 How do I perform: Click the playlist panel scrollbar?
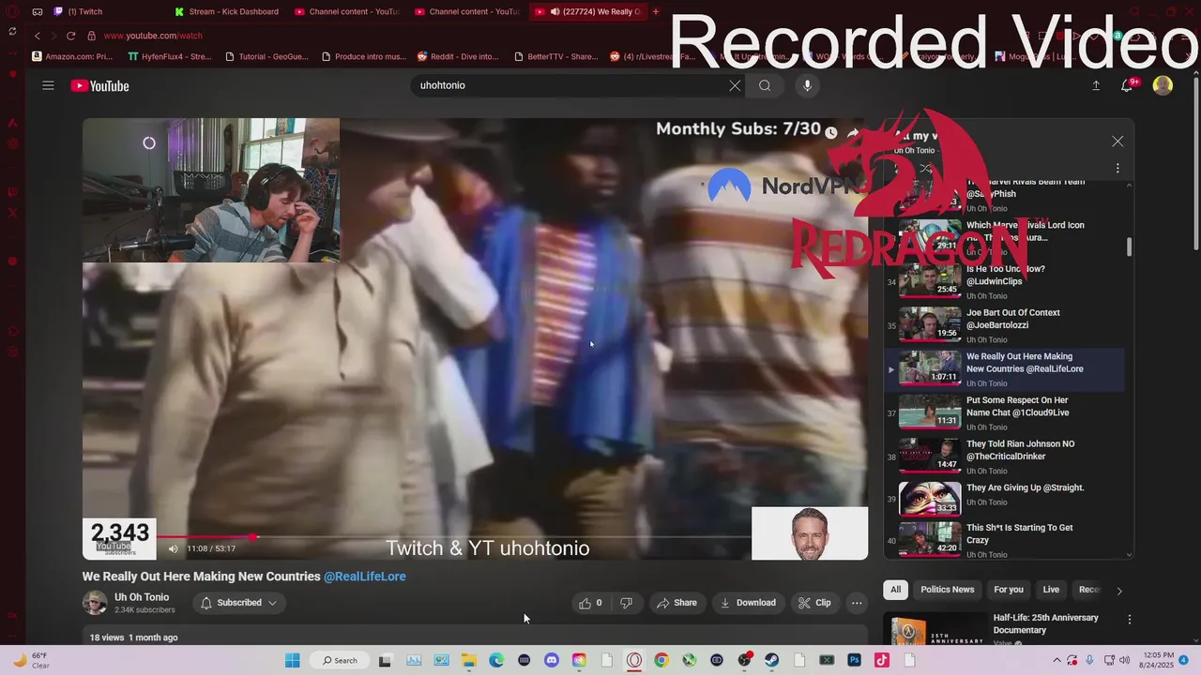pyautogui.click(x=1129, y=247)
